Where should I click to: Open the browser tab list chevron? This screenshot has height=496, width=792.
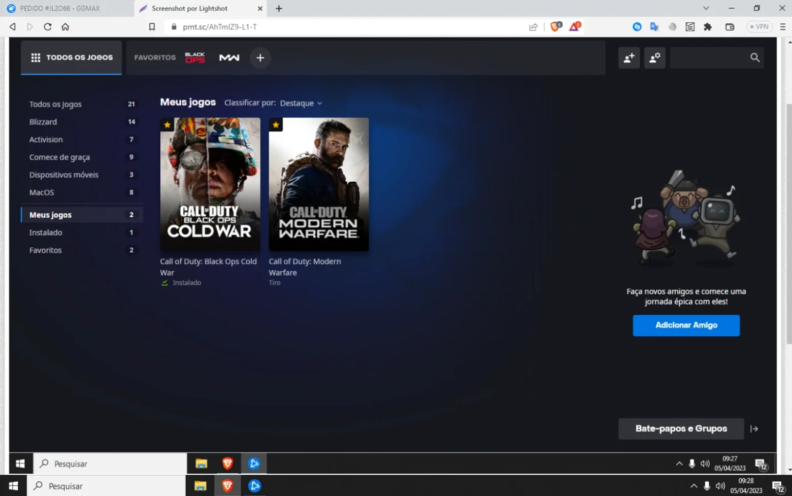point(706,9)
